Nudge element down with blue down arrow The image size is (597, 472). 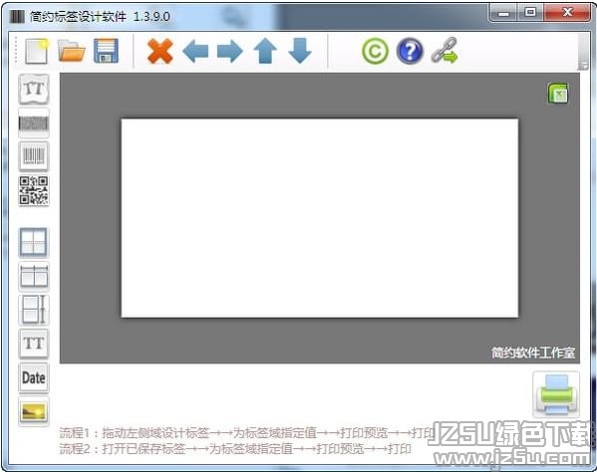[300, 51]
